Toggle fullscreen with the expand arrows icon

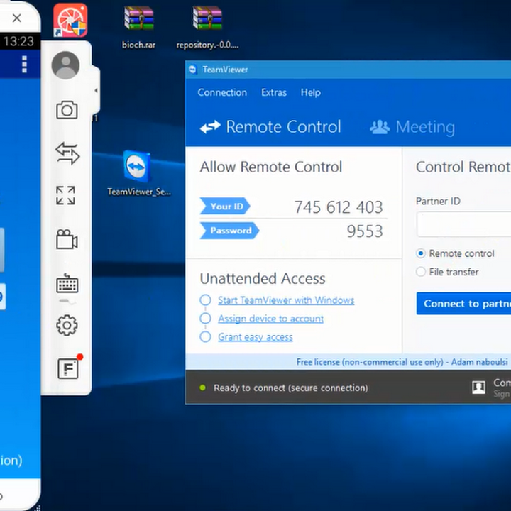click(65, 195)
